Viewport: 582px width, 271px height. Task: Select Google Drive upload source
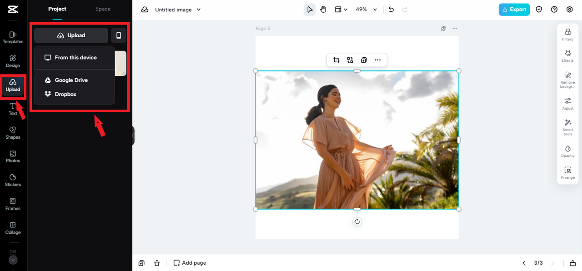tap(71, 80)
